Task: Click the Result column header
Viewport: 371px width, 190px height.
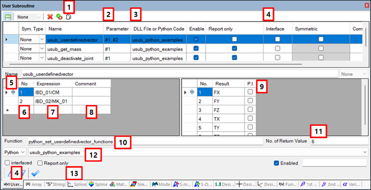Action: pyautogui.click(x=228, y=84)
